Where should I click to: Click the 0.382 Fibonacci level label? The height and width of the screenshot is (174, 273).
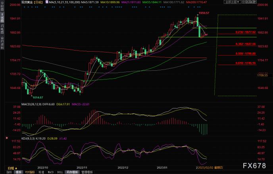pos(246,44)
